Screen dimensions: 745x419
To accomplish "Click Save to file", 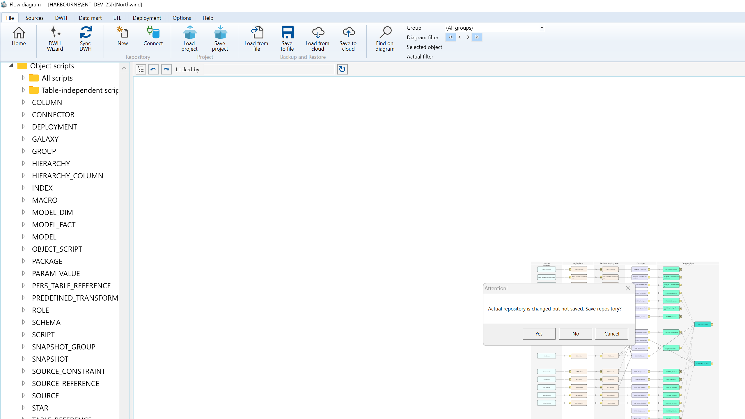I will (x=287, y=39).
